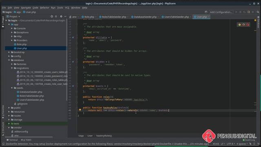Click the yellow inspection indicator at editor top right

tap(255, 20)
